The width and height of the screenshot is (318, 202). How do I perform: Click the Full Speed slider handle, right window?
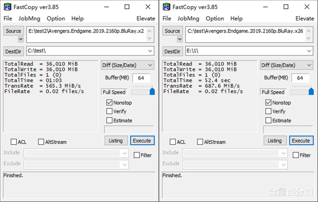tap(311, 91)
